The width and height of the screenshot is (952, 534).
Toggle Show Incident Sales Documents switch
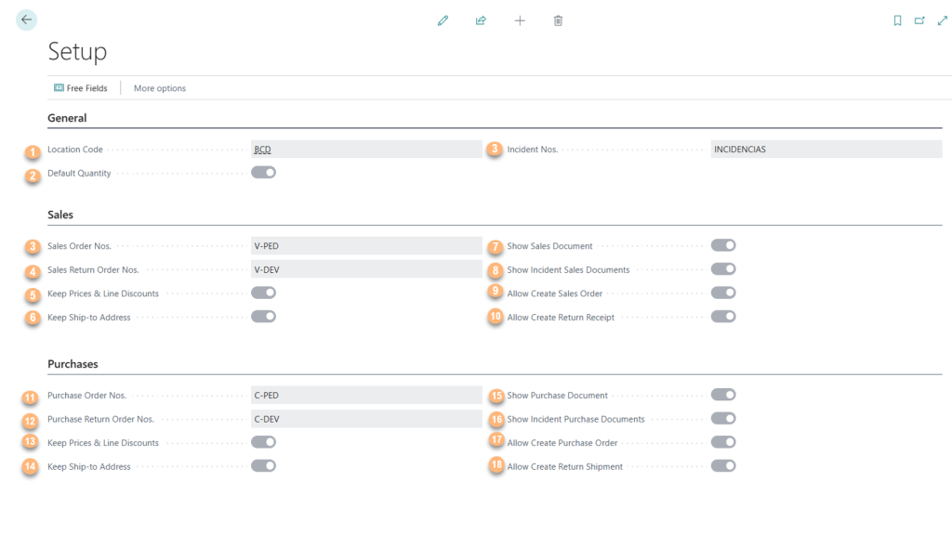pos(723,268)
